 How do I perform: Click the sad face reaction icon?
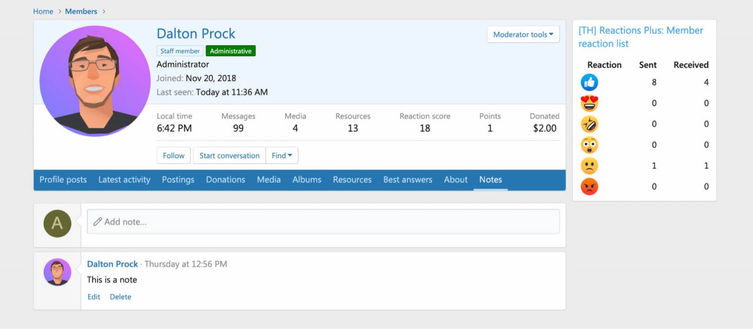coord(589,166)
